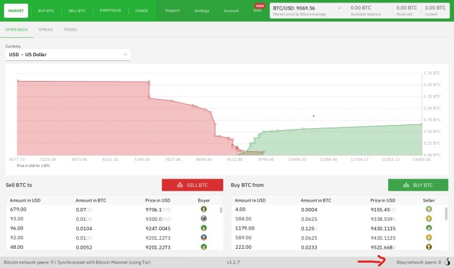Click the Sell BTC to table scrollbar
The width and height of the screenshot is (454, 268).
tap(221, 210)
